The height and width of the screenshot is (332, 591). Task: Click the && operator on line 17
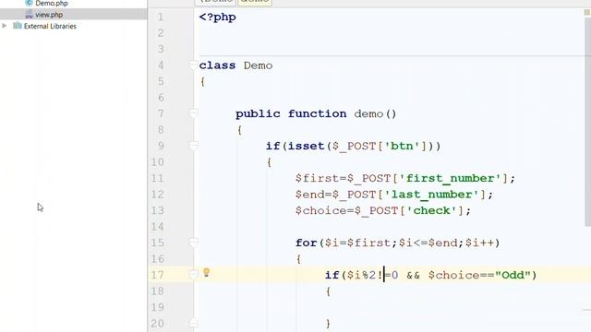[x=413, y=275]
